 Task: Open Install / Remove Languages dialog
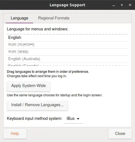37,105
